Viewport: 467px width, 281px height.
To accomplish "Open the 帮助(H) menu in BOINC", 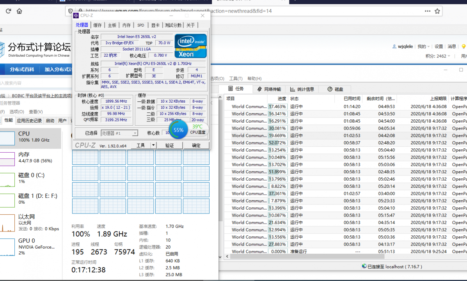I will (x=254, y=78).
